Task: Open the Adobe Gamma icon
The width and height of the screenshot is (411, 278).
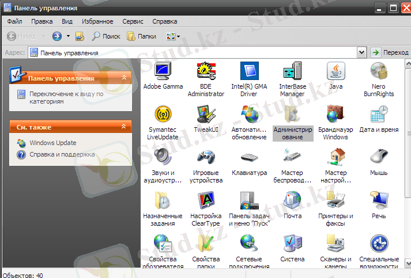Action: pyautogui.click(x=163, y=72)
